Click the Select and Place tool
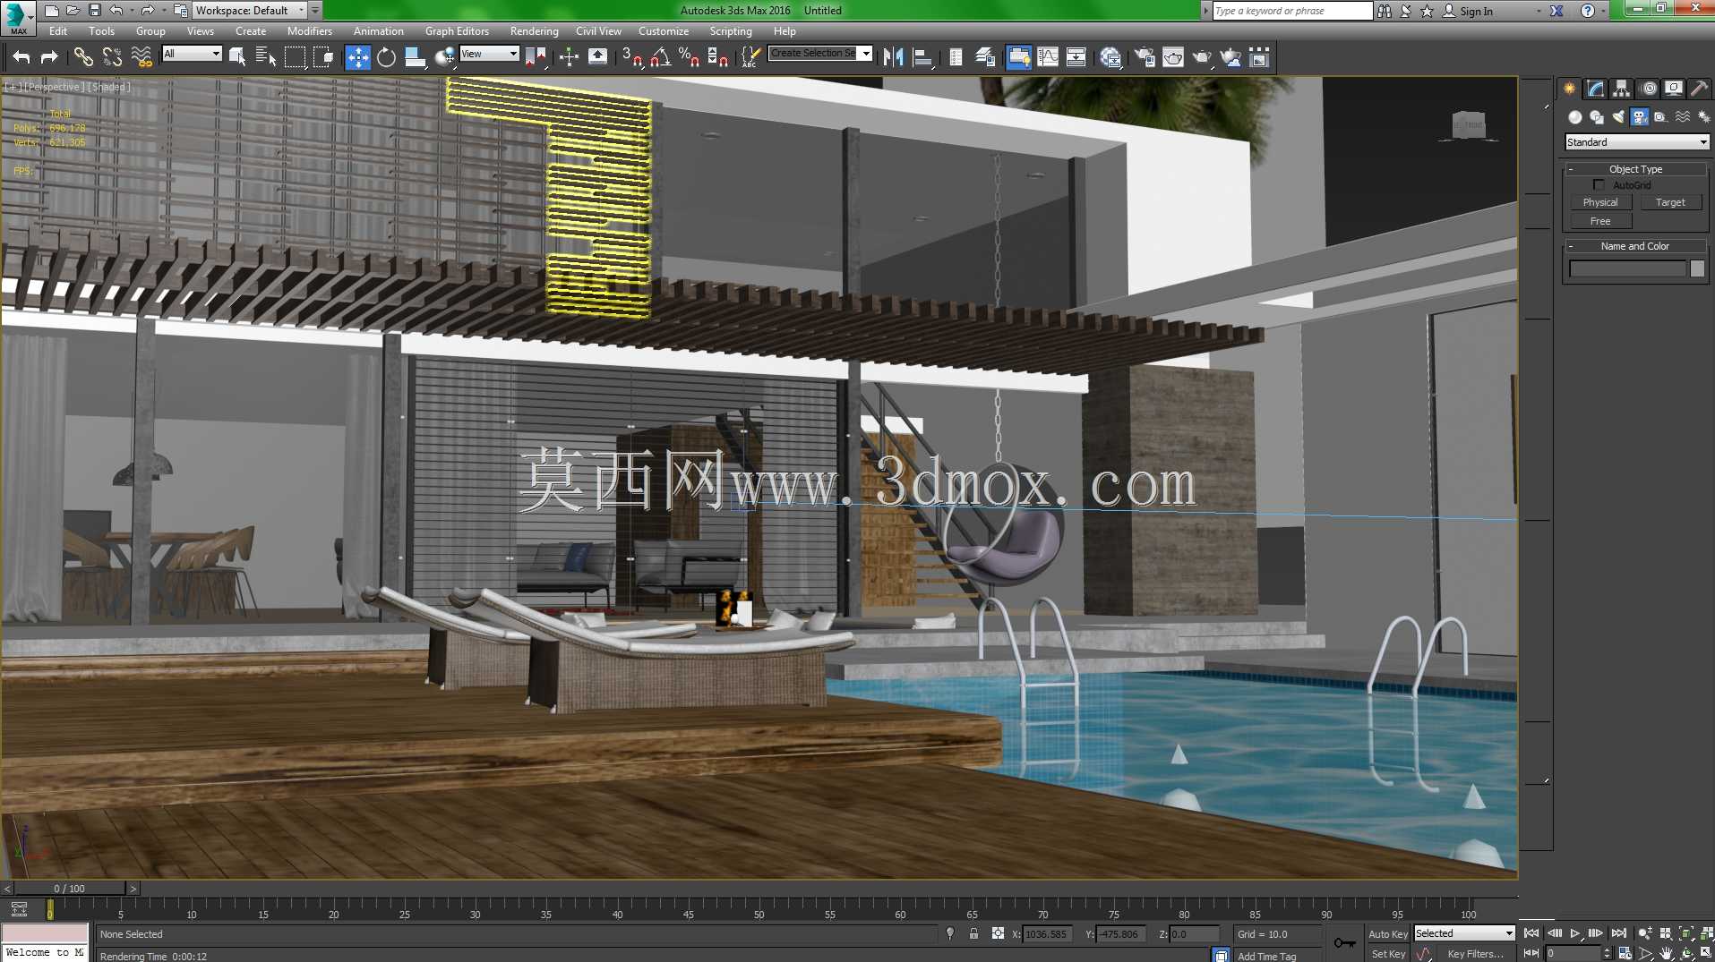Image resolution: width=1715 pixels, height=962 pixels. click(443, 57)
